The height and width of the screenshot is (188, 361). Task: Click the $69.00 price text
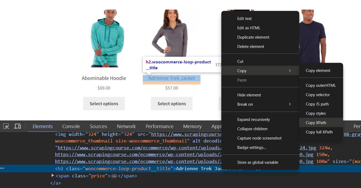[104, 88]
